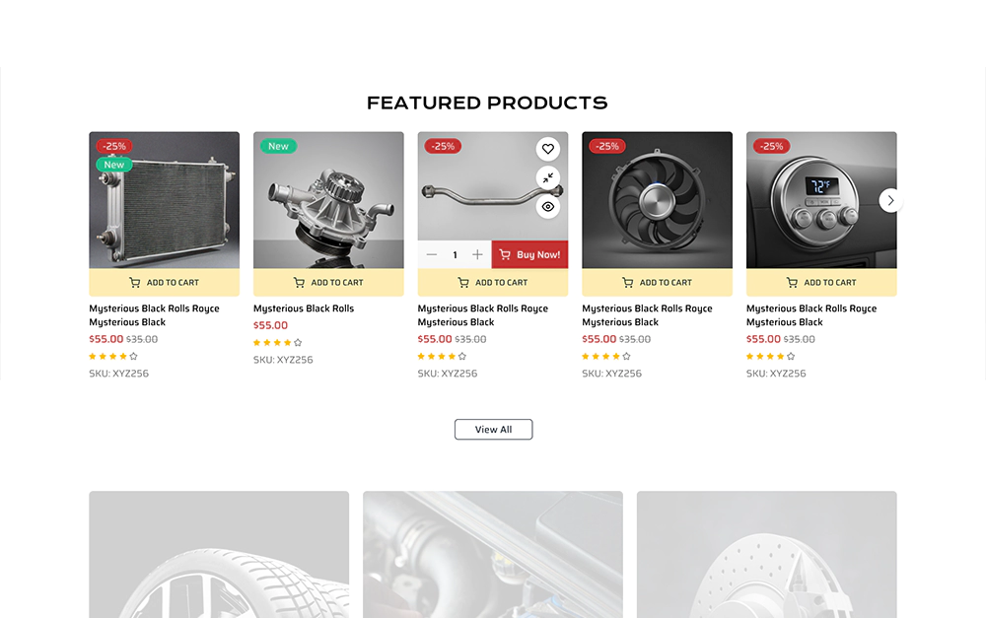Open the brake disc category banner
Screen dimensions: 986x618
tap(766, 555)
